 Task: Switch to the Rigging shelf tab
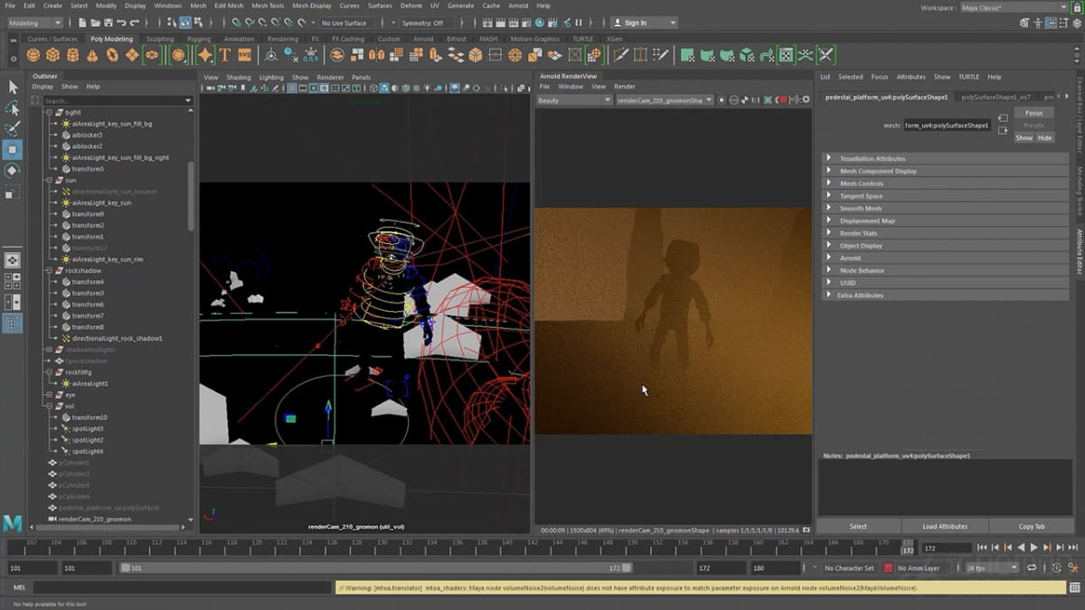point(201,39)
